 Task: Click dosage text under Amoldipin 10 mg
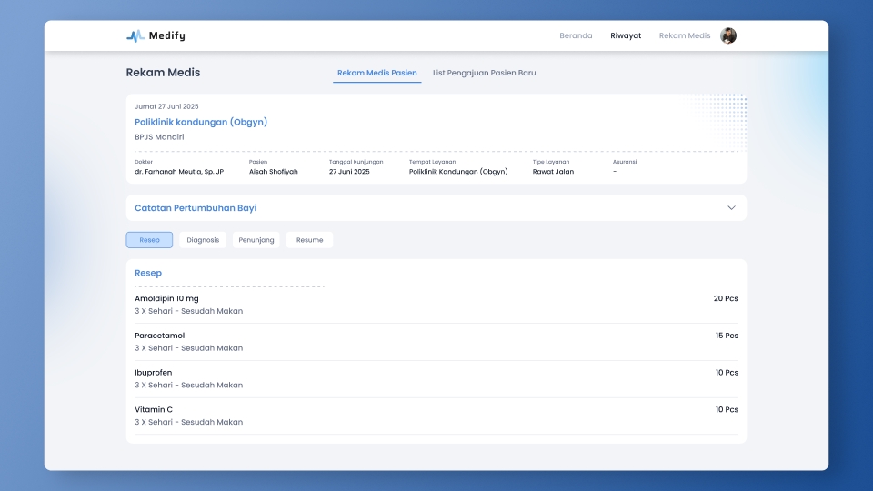point(189,311)
